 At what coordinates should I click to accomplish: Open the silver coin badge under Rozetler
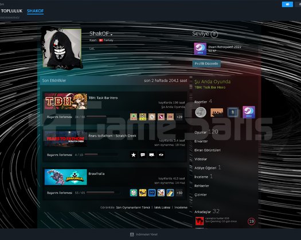201,112
